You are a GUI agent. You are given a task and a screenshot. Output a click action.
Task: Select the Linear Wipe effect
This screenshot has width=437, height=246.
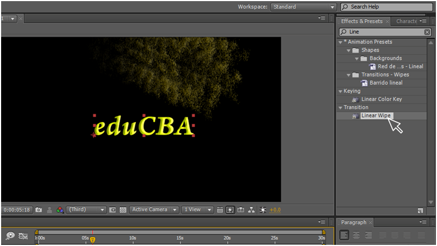tap(376, 116)
